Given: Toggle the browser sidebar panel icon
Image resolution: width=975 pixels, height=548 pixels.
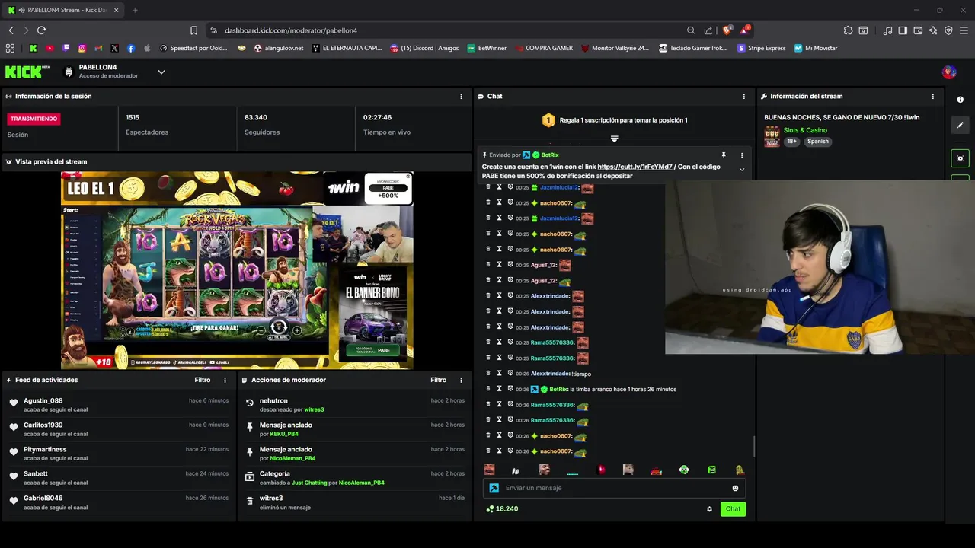Looking at the screenshot, I should tap(903, 30).
